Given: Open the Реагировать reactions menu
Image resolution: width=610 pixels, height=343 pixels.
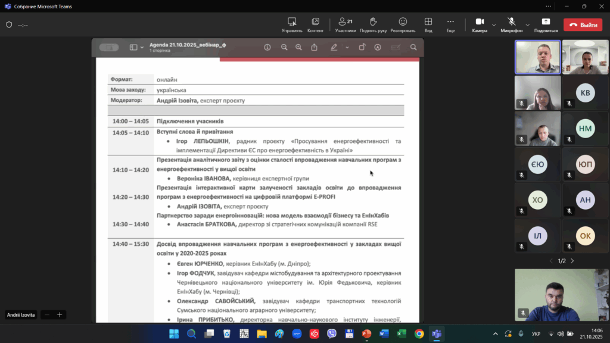Looking at the screenshot, I should (x=403, y=24).
